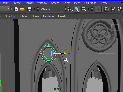
Task: Open the Lighting panel menu
Action: pos(24,16)
